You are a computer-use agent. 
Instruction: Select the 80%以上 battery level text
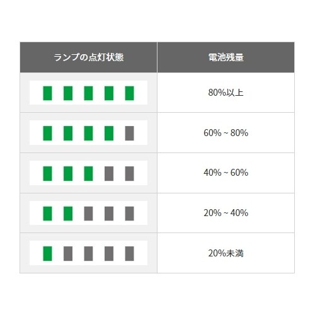point(226,93)
